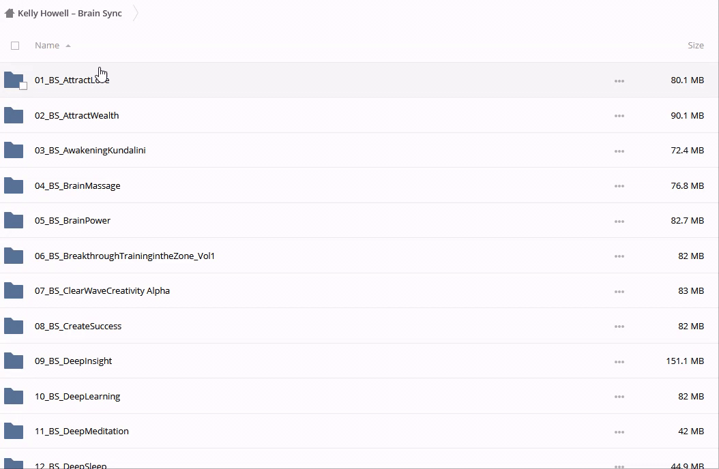Open the 04_BS_BrainMassage folder name

pos(78,185)
